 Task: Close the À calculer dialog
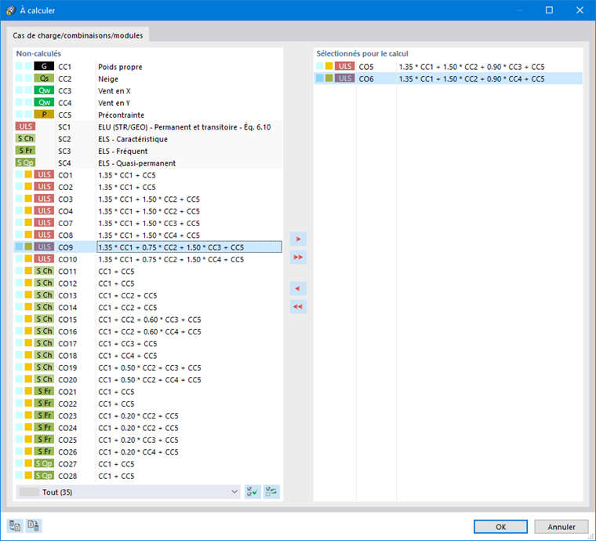pos(580,10)
